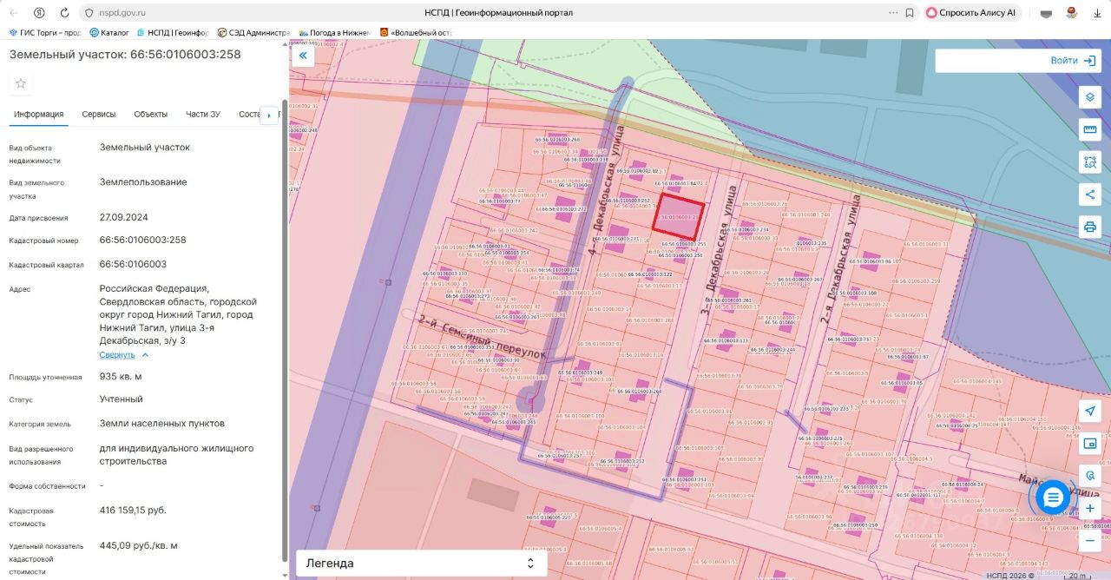Click the Войти login button

pos(1073,61)
